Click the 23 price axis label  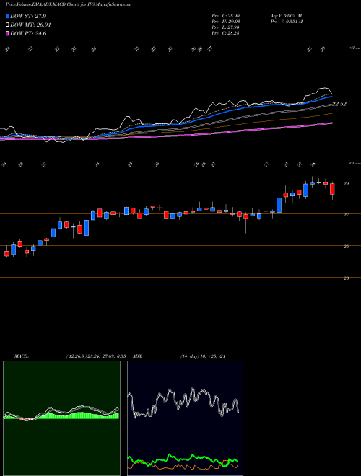click(346, 278)
